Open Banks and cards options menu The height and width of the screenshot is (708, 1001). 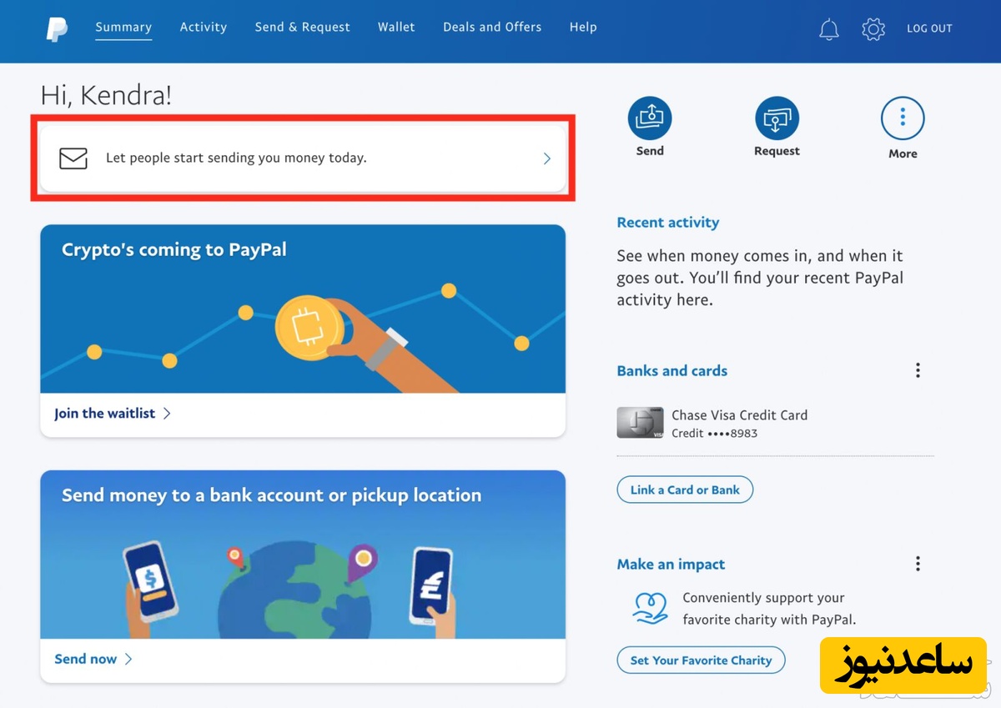coord(918,370)
